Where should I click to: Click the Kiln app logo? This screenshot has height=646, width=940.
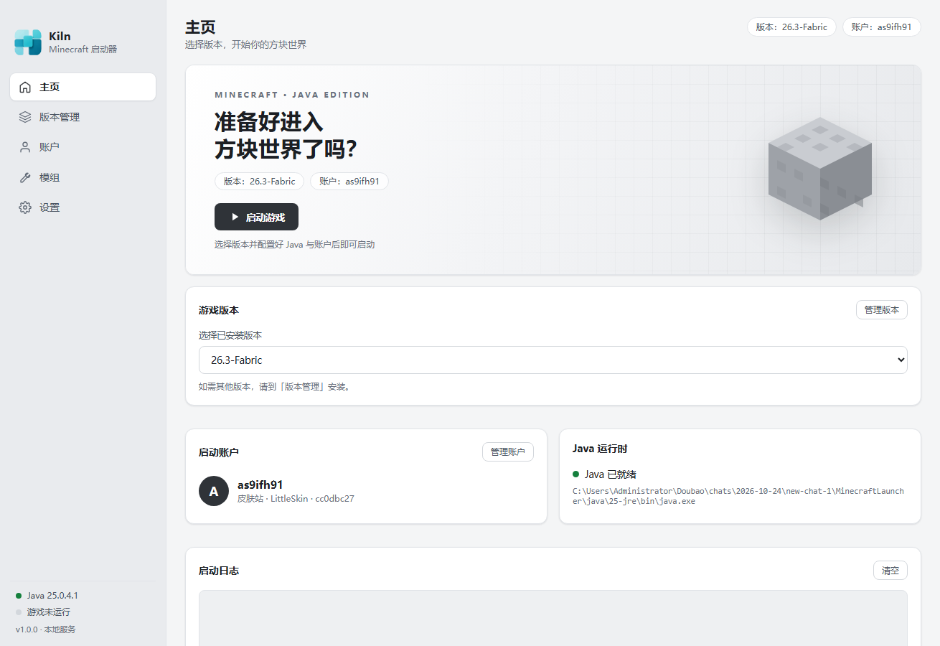click(28, 42)
